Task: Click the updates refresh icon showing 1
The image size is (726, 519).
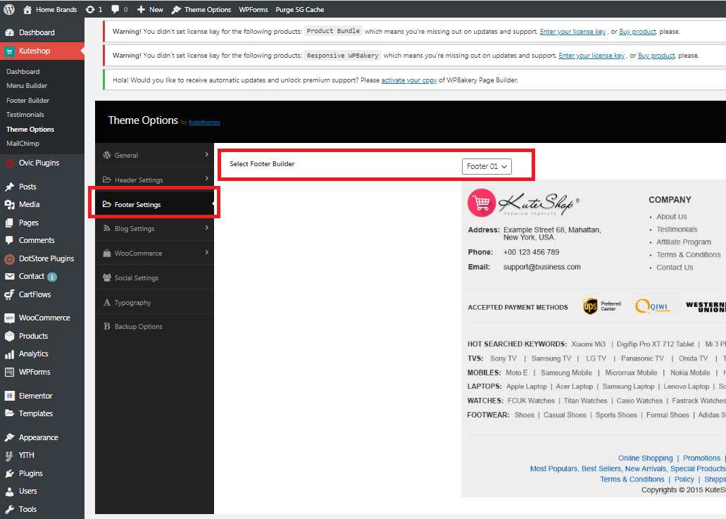Action: click(x=90, y=9)
